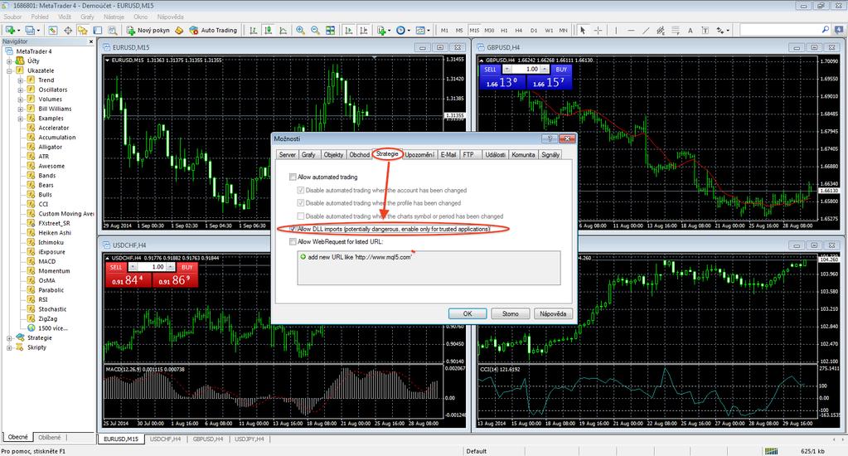This screenshot has width=848, height=456.
Task: Open the New Chart toolbar icon
Action: pyautogui.click(x=10, y=31)
